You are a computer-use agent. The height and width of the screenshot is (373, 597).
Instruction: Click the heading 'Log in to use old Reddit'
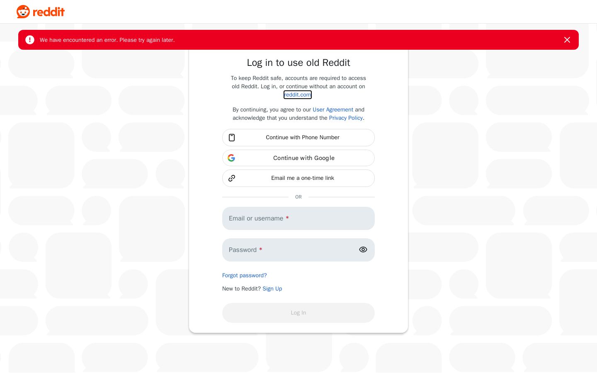(298, 63)
